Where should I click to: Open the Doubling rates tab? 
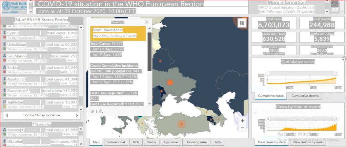(196, 142)
